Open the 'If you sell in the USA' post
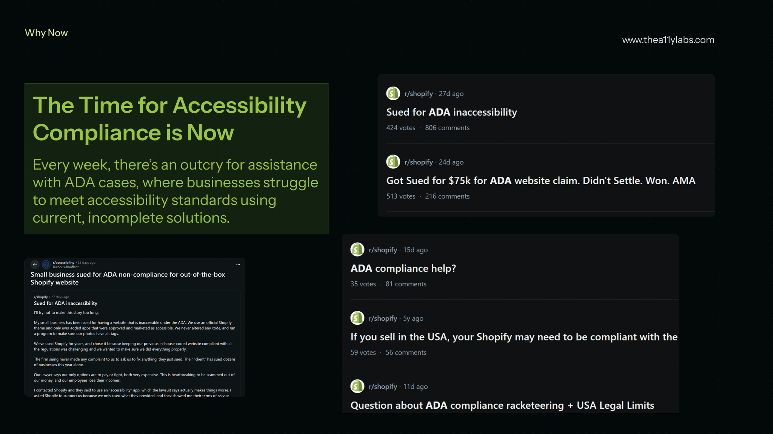This screenshot has height=434, width=773. (514, 337)
